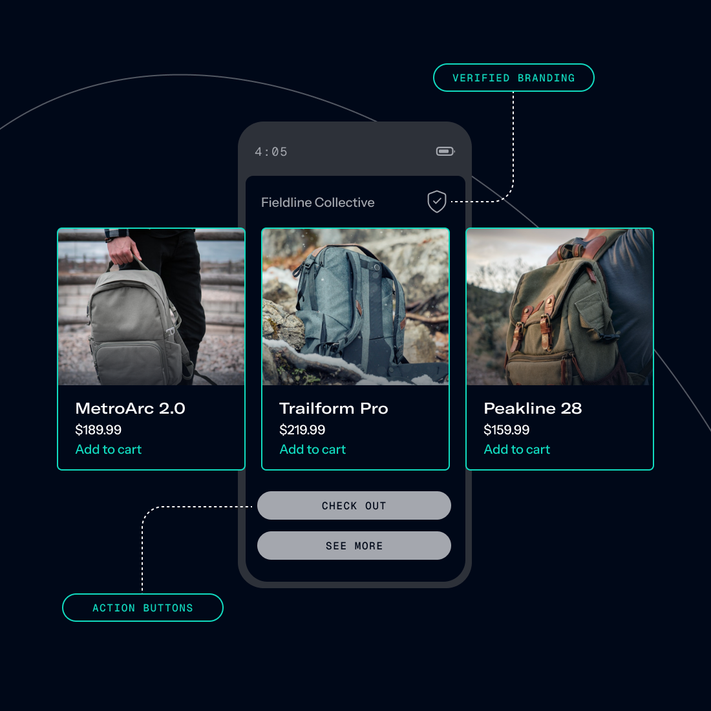Click the VERIFIED BRANDING label
This screenshot has height=711, width=711.
pyautogui.click(x=513, y=78)
